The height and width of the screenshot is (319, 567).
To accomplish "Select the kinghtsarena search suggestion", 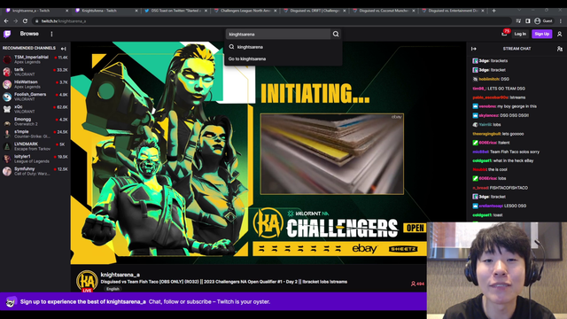I will 283,47.
